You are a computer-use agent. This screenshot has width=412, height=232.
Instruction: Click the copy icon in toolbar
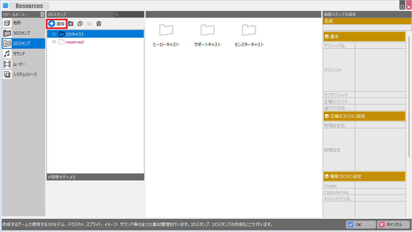[80, 24]
